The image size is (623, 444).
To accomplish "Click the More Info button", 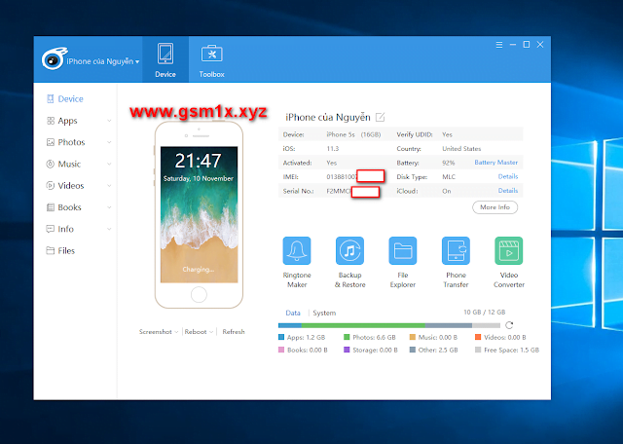I will 495,207.
